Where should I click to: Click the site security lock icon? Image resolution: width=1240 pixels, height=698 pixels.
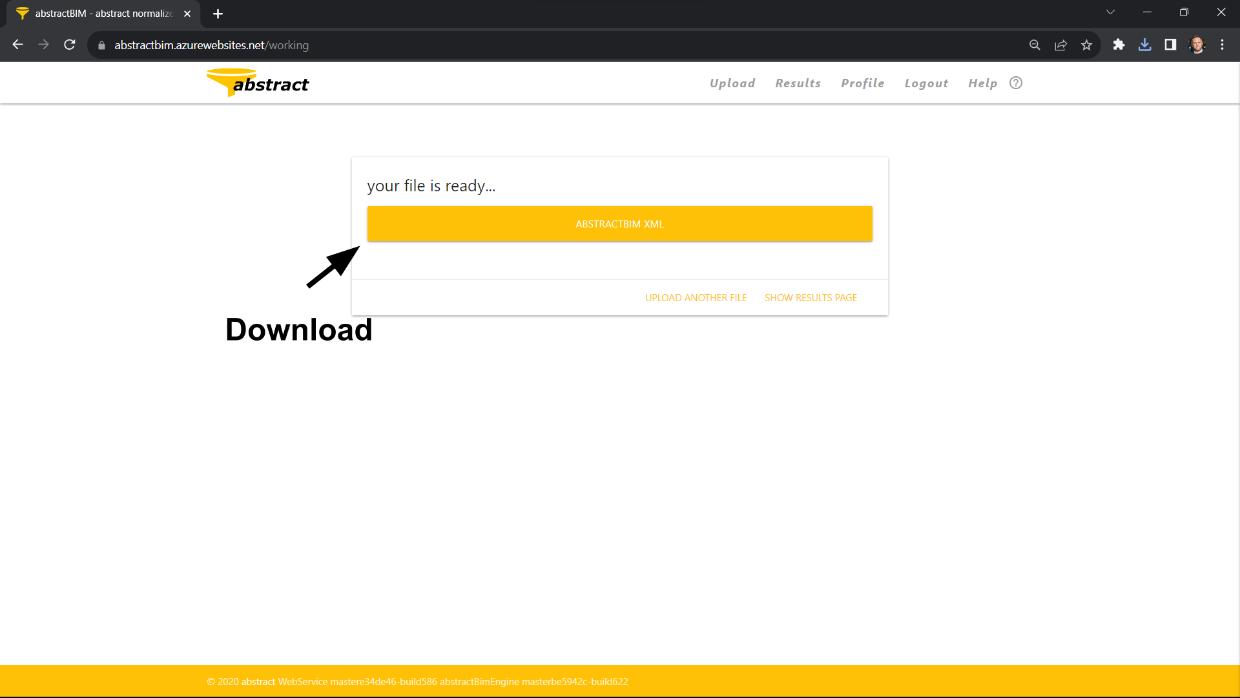point(101,45)
